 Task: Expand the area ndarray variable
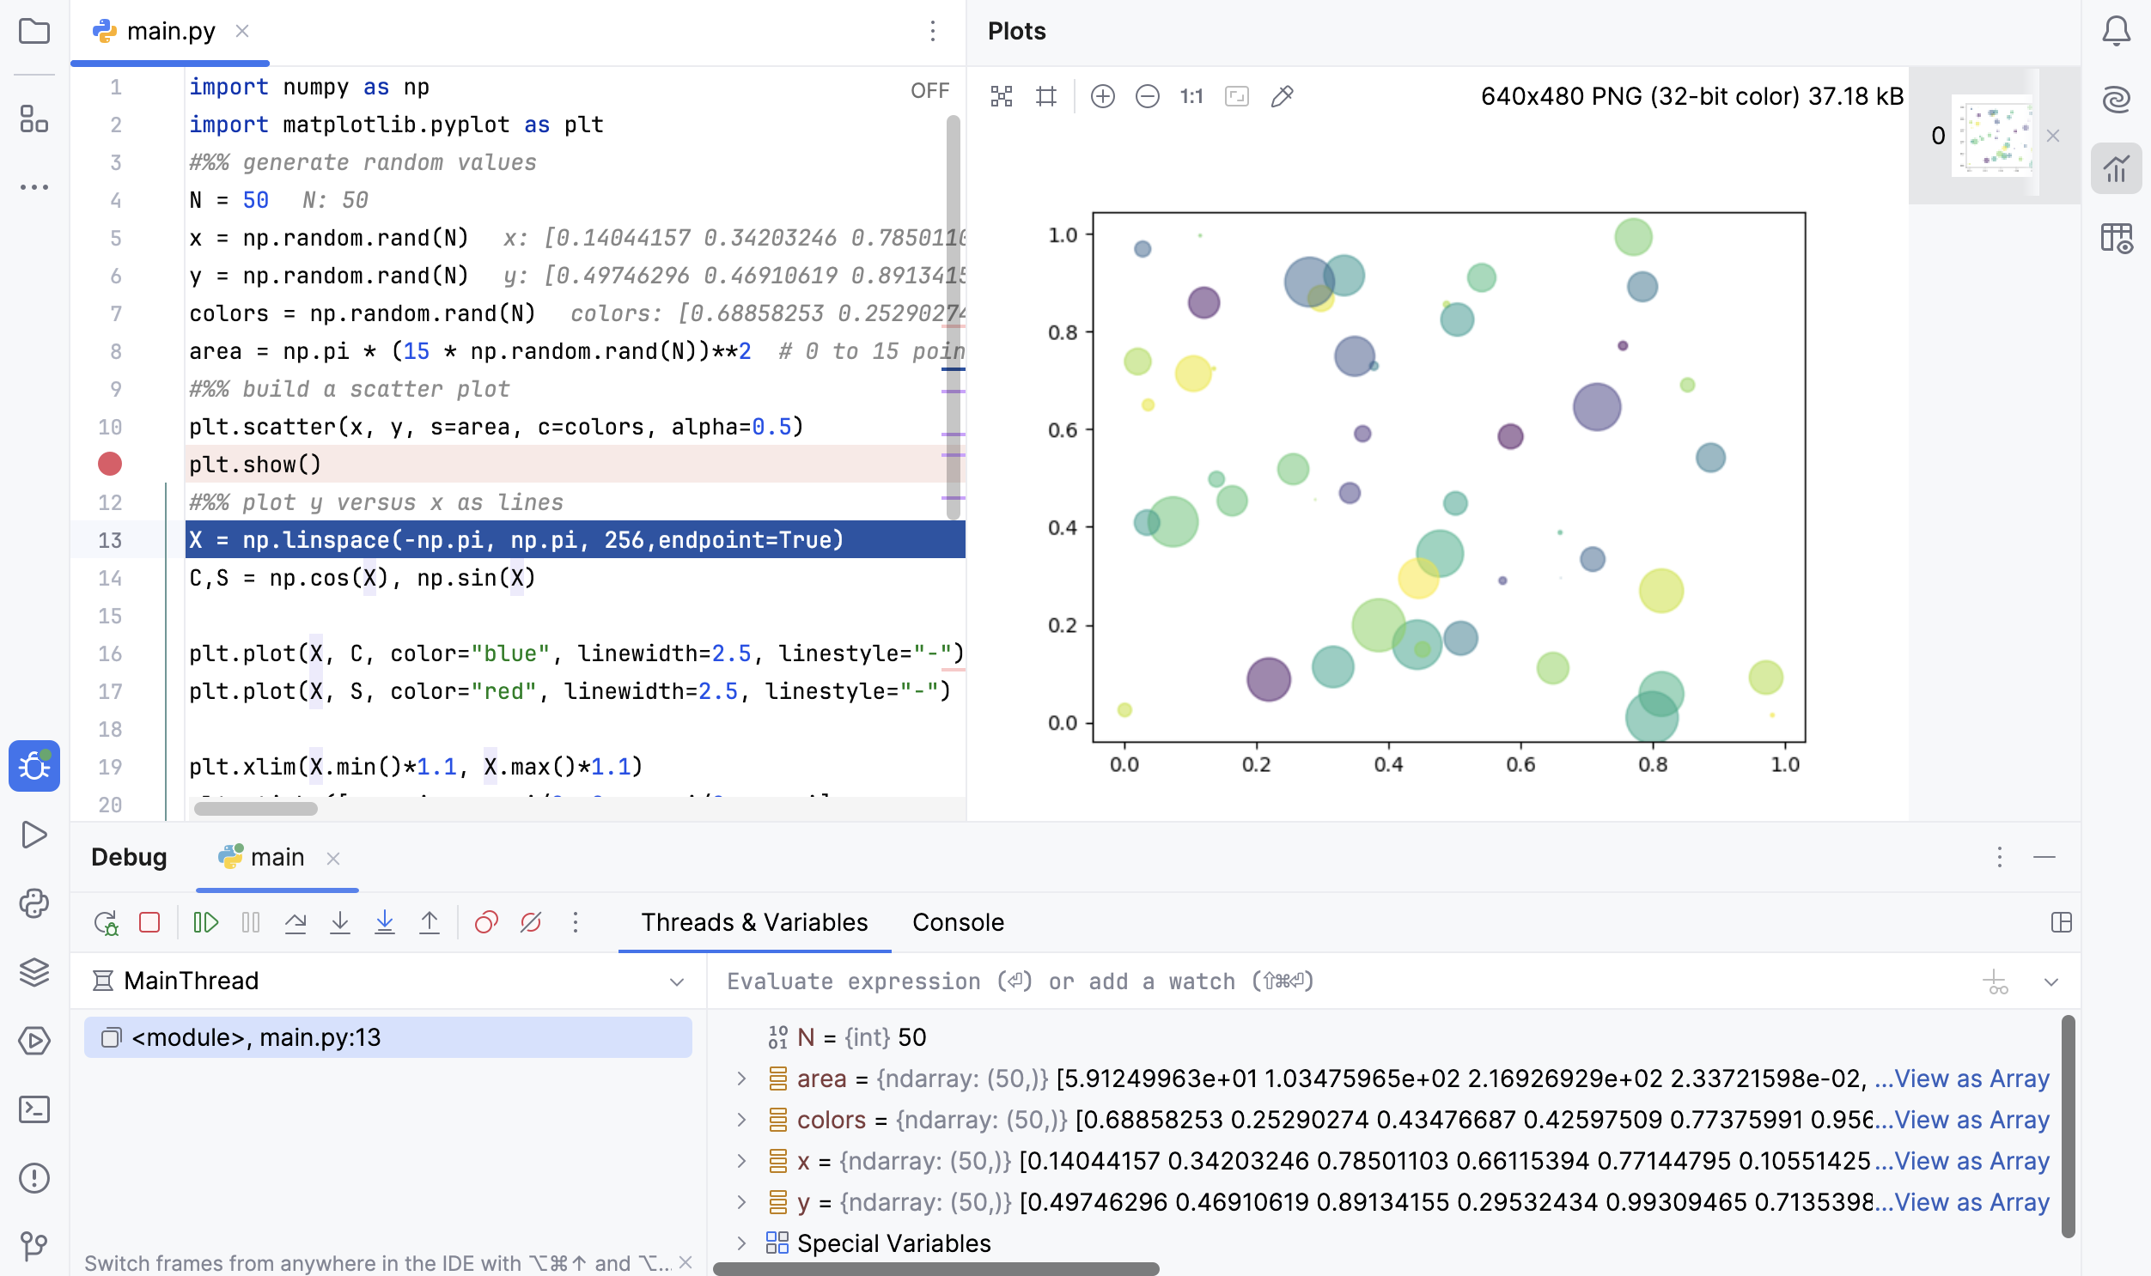coord(743,1079)
